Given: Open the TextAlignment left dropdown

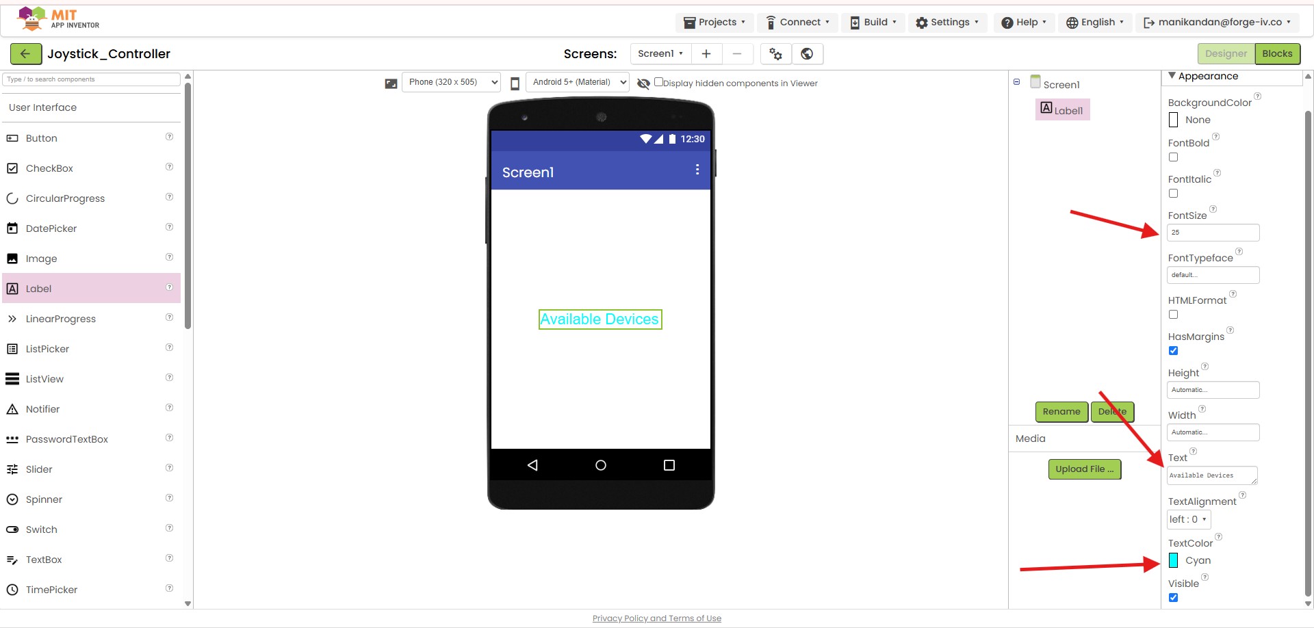Looking at the screenshot, I should pyautogui.click(x=1189, y=519).
